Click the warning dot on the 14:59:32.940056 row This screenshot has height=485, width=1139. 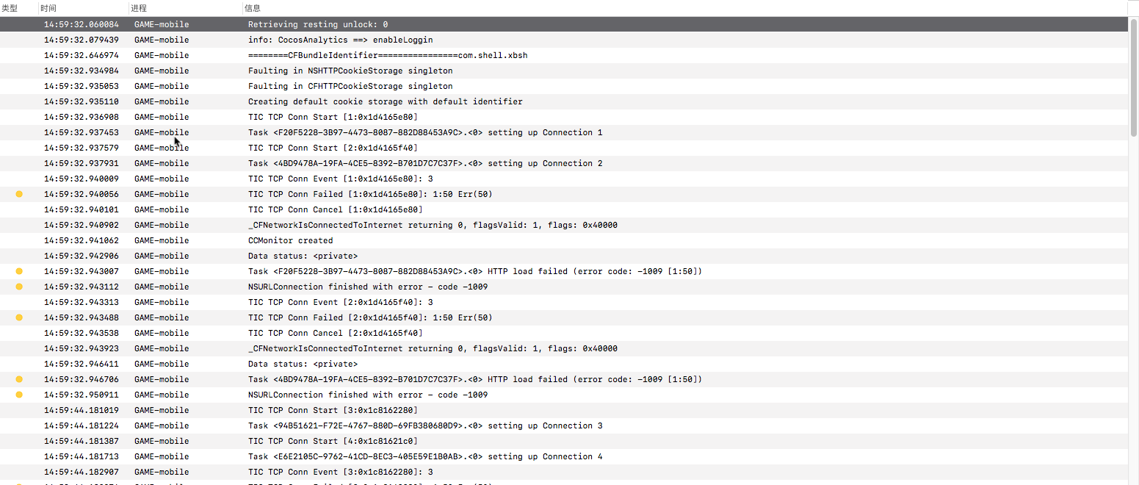[x=19, y=194]
